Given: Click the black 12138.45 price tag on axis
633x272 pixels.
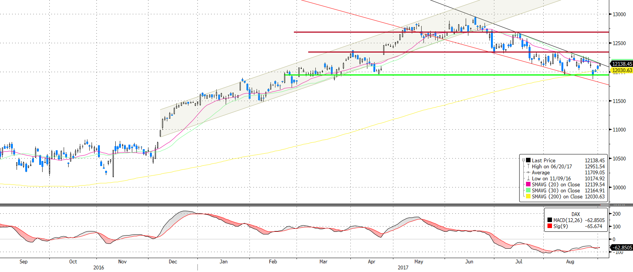Looking at the screenshot, I should point(621,64).
